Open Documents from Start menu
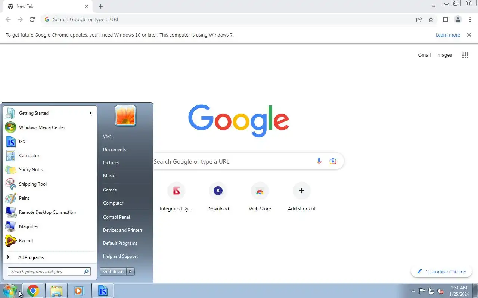The height and width of the screenshot is (298, 478). 114,150
